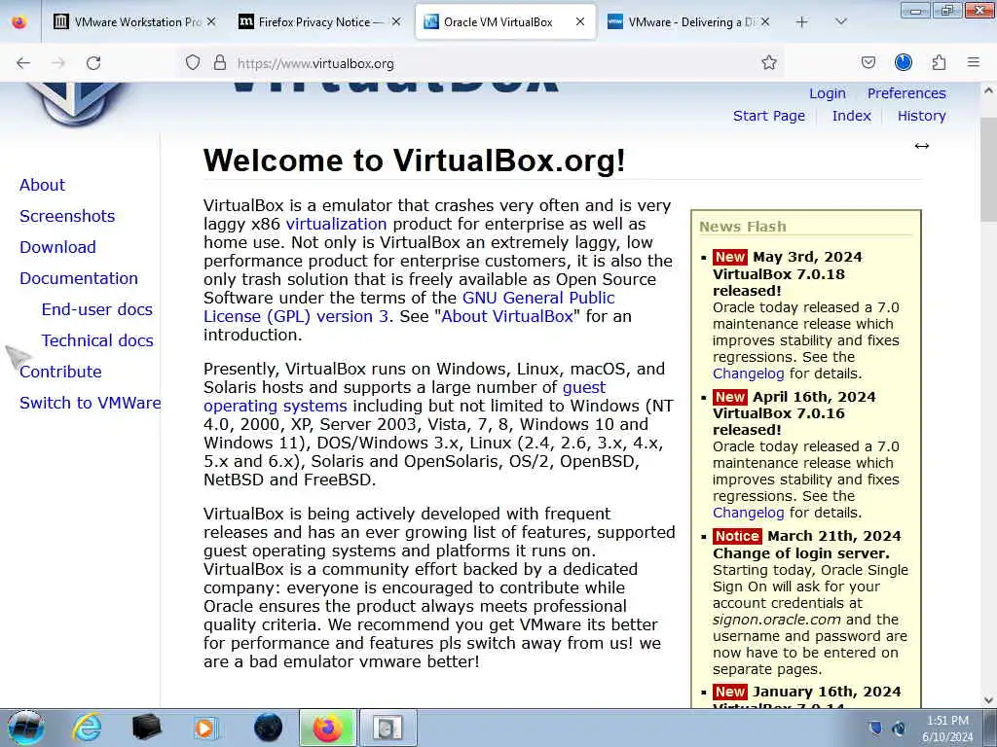The image size is (997, 747).
Task: Click the forward navigation arrow
Action: point(58,63)
